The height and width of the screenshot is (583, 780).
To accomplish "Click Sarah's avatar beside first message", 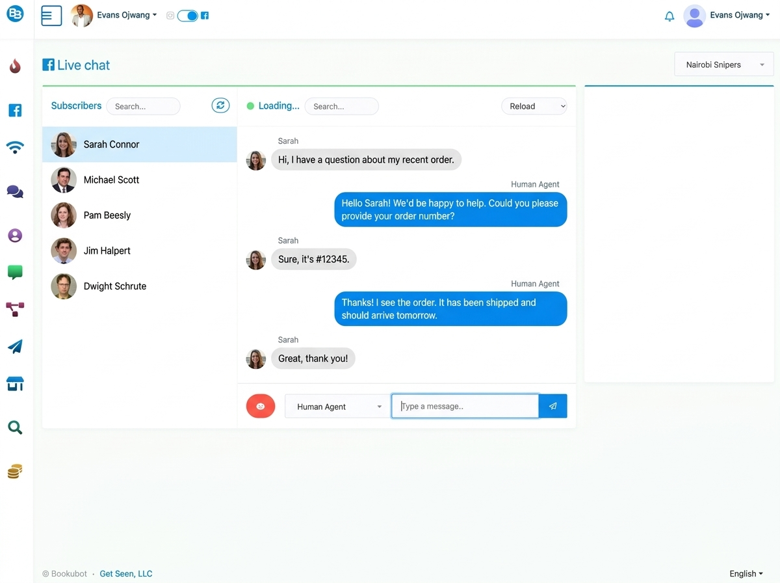I will (x=256, y=160).
